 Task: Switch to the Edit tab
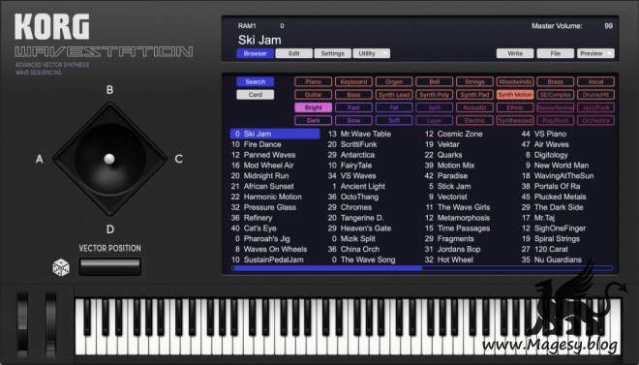293,53
